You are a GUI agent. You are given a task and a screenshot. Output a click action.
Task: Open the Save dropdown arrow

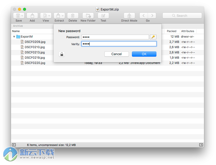coord(22,15)
